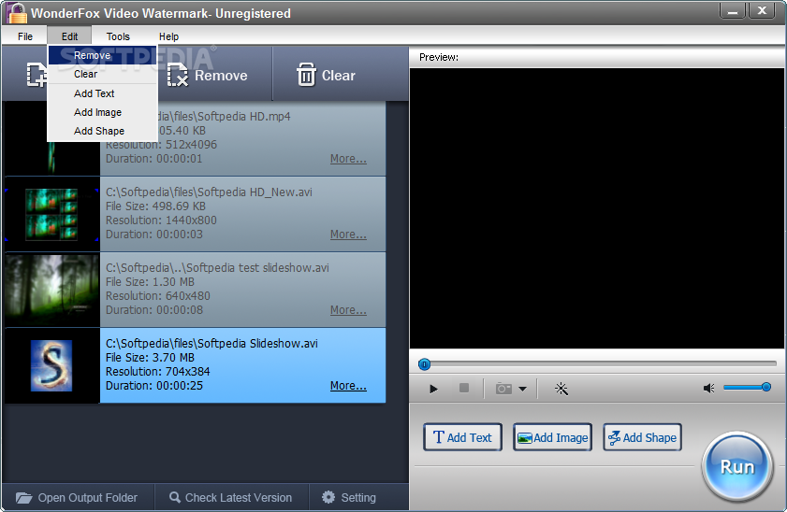Click More... for Softpedia test slideshow.avi
The width and height of the screenshot is (787, 512).
(x=348, y=310)
